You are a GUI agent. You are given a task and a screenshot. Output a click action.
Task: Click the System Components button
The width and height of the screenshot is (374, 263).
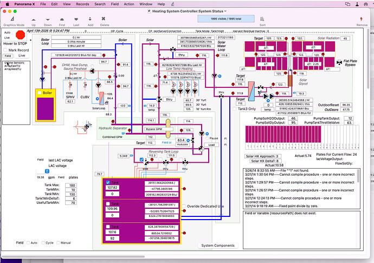(x=218, y=245)
